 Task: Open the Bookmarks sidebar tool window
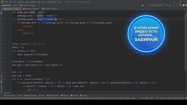pyautogui.click(x=1, y=79)
